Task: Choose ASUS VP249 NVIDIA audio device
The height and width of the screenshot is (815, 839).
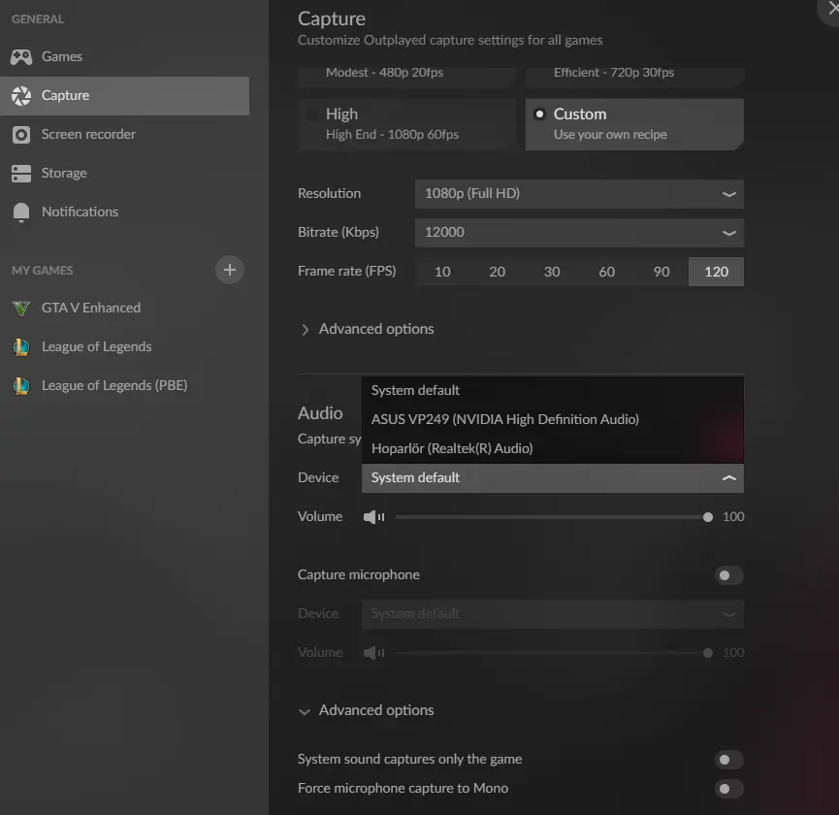Action: 552,419
